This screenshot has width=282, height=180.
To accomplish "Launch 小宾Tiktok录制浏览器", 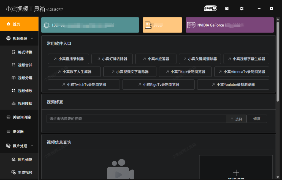I will point(185,72).
